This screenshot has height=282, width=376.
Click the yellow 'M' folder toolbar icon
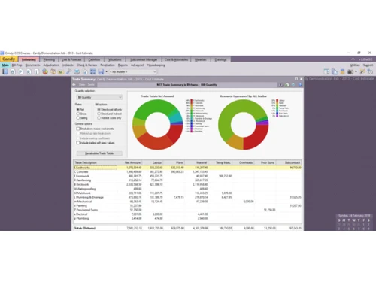[x=61, y=72]
